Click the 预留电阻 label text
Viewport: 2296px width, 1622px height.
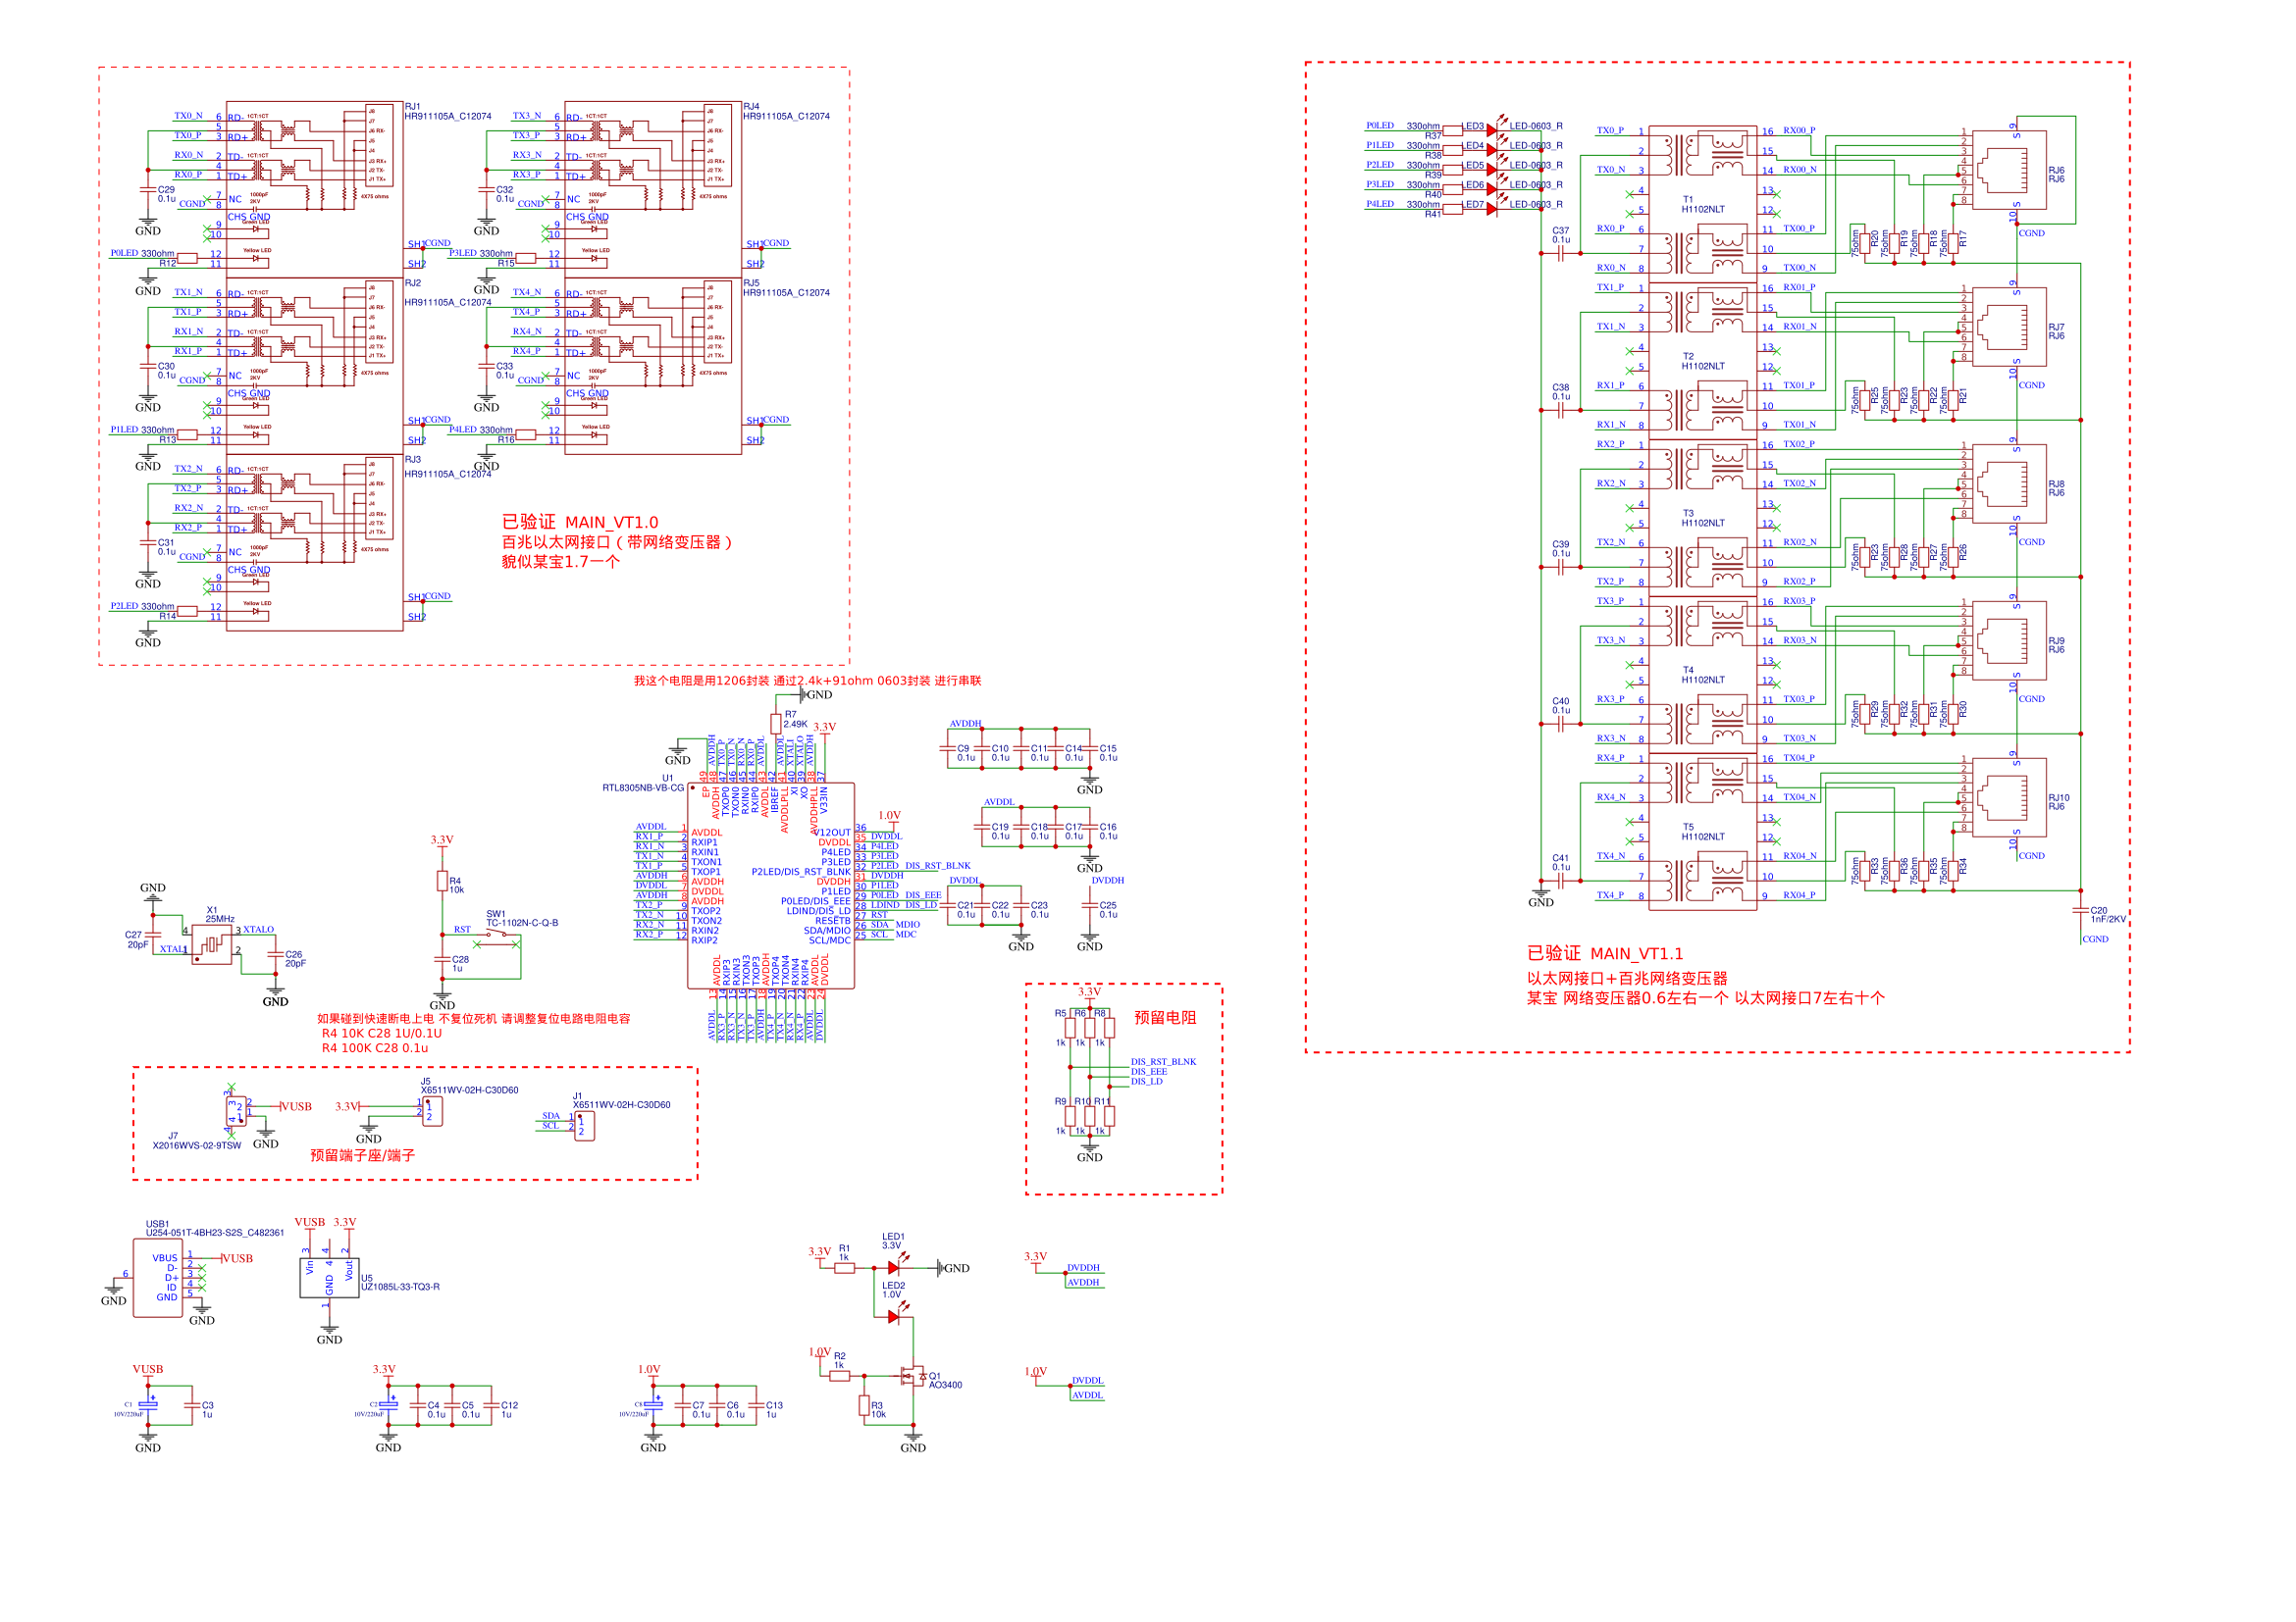[1164, 1017]
